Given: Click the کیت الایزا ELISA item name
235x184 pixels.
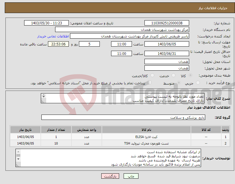Looking at the screenshot, I should point(146,137).
